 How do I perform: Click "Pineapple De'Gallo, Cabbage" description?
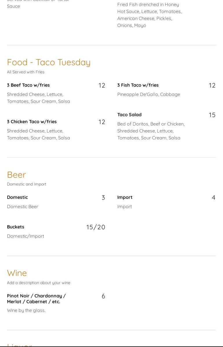(149, 94)
